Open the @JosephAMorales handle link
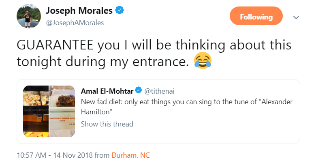316x163 pixels. (x=75, y=23)
